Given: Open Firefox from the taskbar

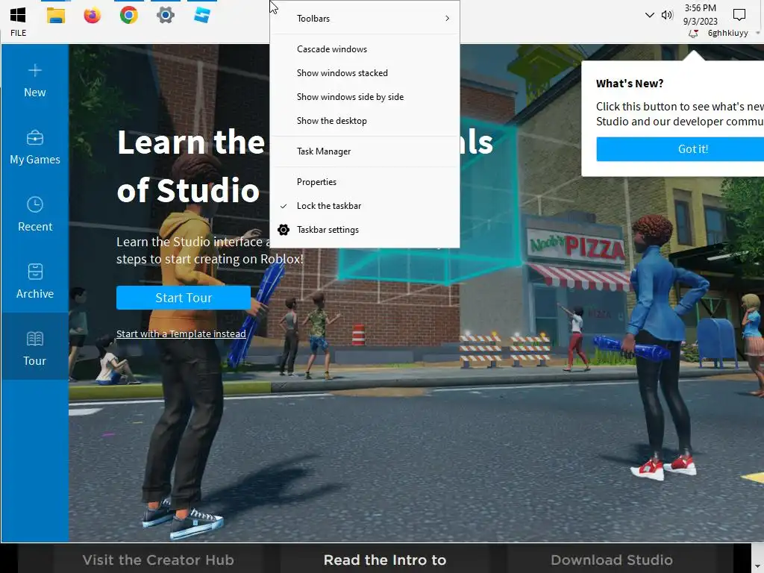Looking at the screenshot, I should pos(92,15).
